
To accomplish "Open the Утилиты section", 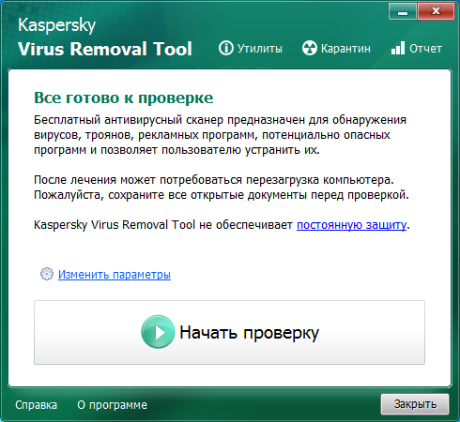I will pos(251,49).
